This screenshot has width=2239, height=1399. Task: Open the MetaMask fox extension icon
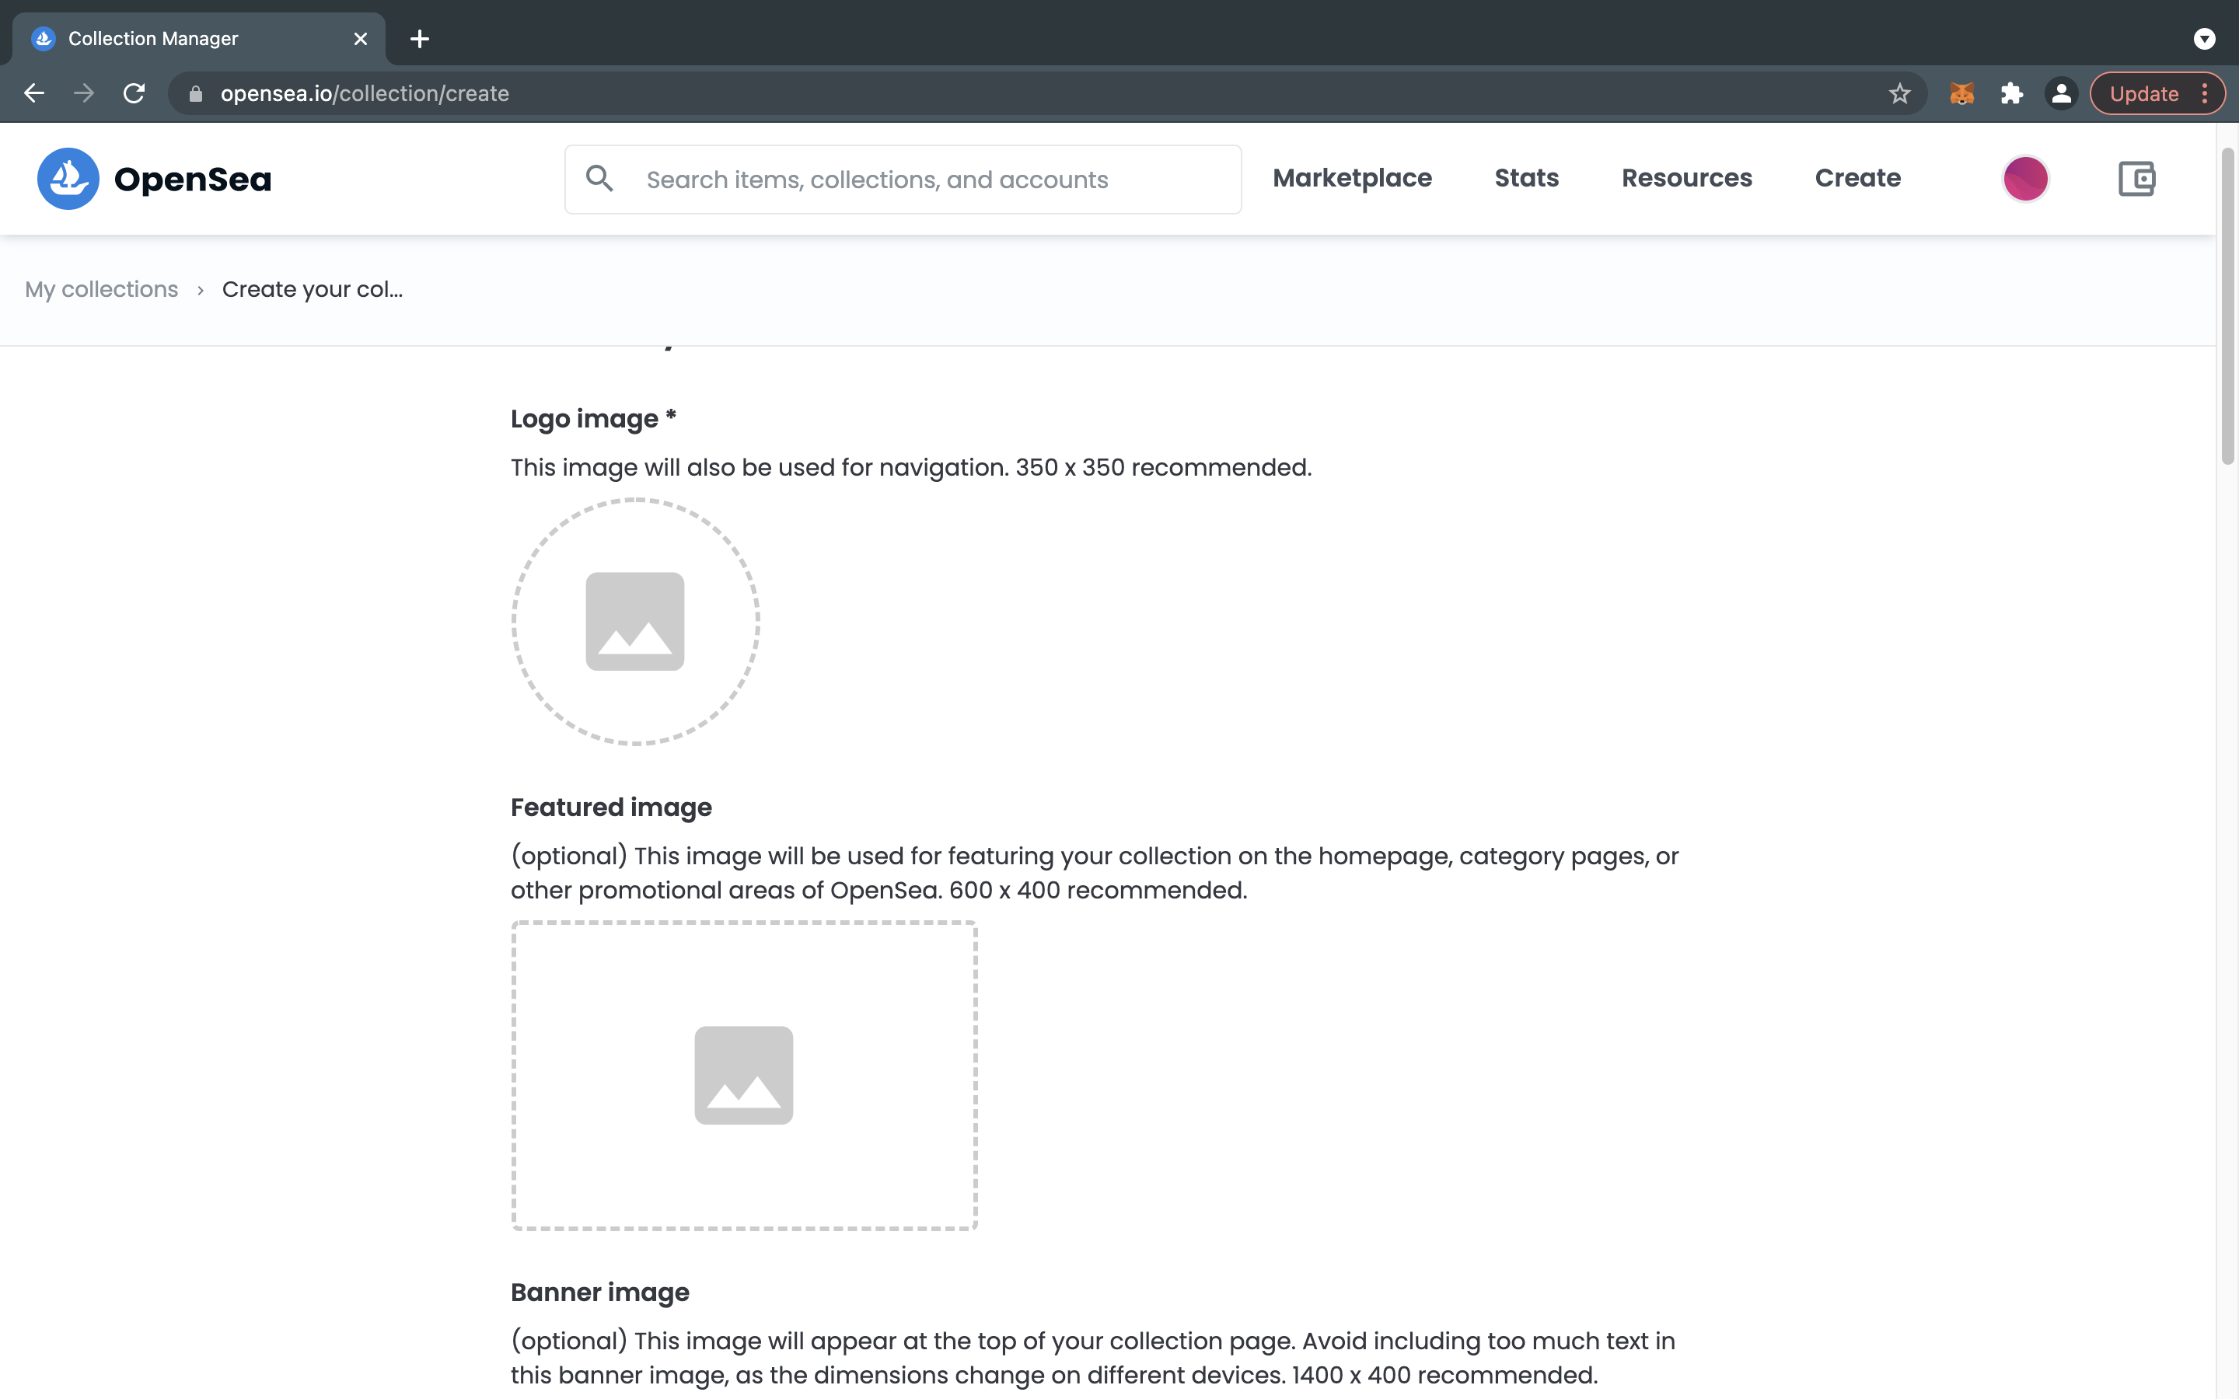(x=1961, y=93)
